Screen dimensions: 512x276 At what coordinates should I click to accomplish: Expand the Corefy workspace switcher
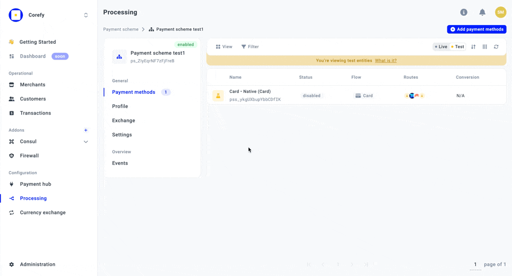pos(86,15)
